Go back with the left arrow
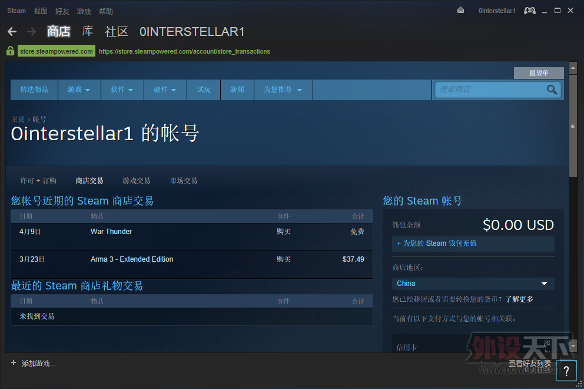Viewport: 584px width, 389px height. pyautogui.click(x=12, y=32)
